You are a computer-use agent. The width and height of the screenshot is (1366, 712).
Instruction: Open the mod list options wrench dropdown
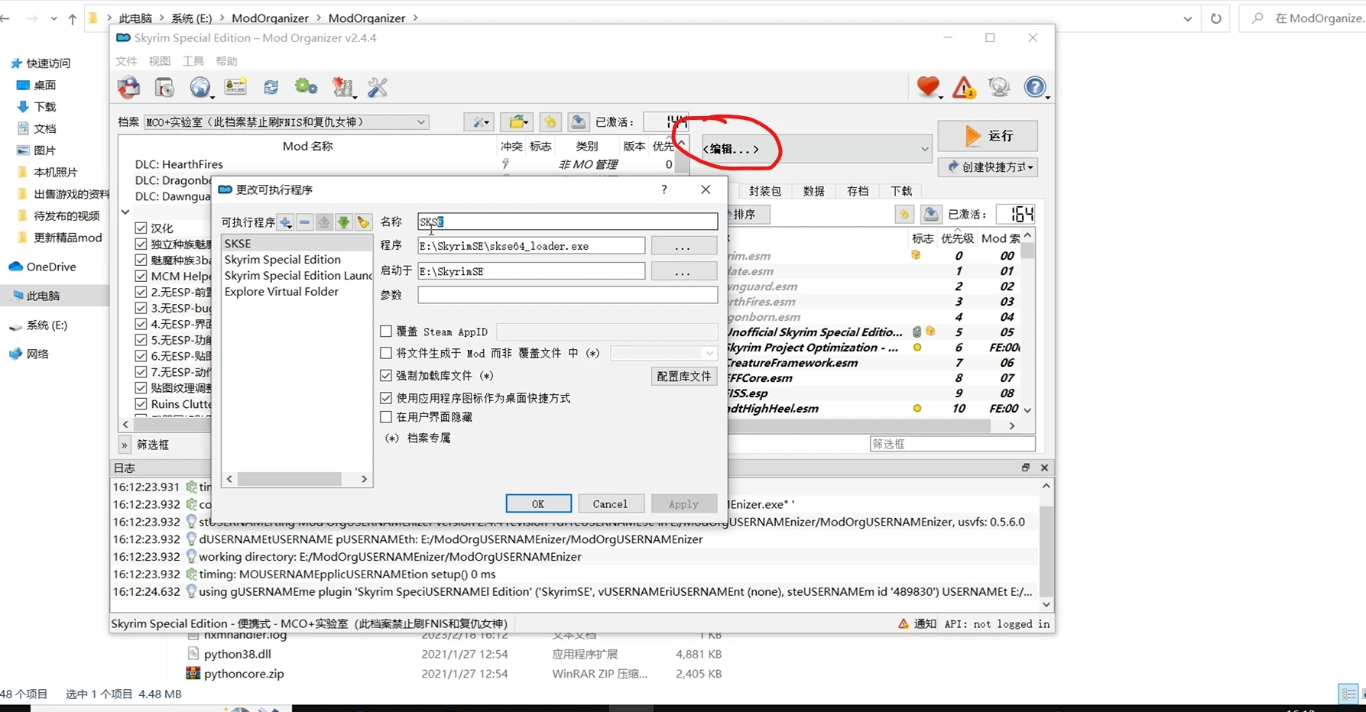(x=479, y=122)
